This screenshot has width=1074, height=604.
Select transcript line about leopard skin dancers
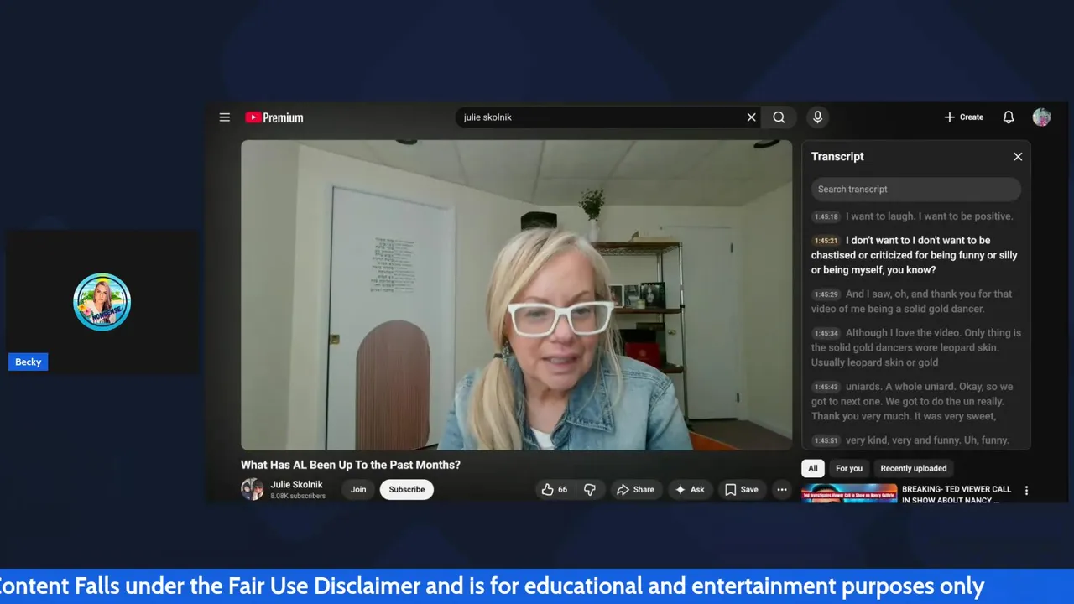pos(915,347)
